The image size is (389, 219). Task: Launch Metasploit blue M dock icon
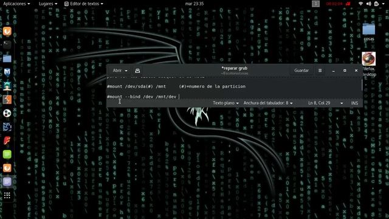(7, 72)
